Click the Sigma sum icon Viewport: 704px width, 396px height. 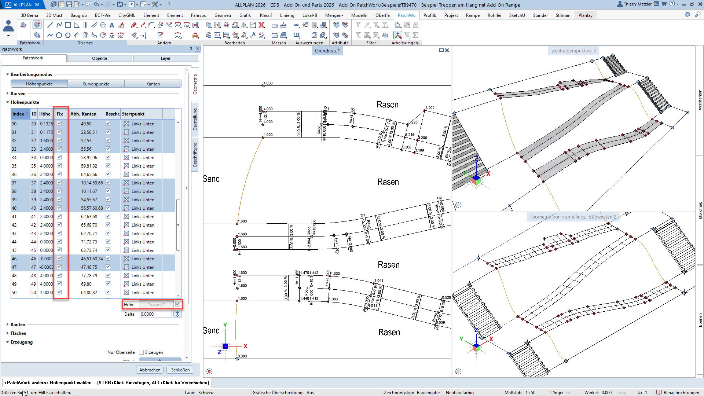(415, 36)
